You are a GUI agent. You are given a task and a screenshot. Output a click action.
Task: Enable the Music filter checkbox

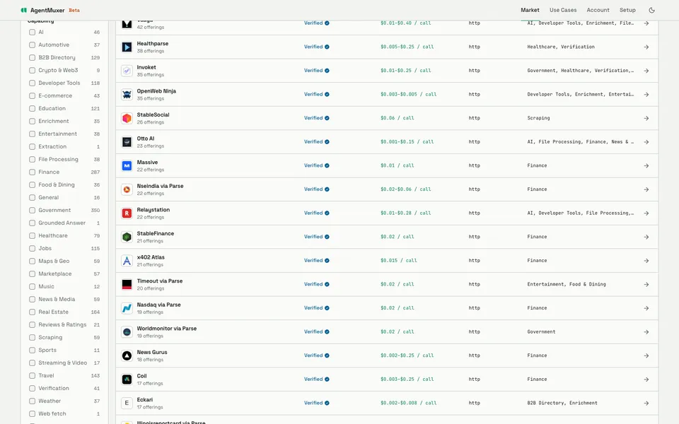(32, 286)
